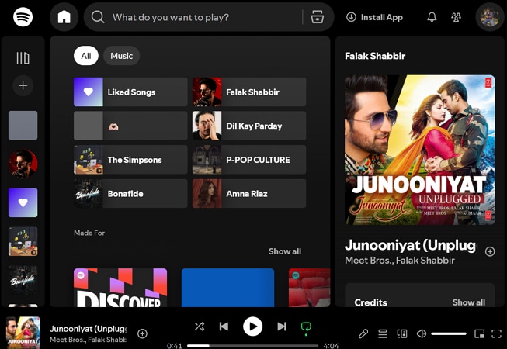
Task: Click Meet Bros., Falak Shabbir in right panel
Action: click(400, 261)
